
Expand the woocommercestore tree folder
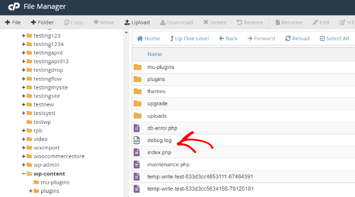pyautogui.click(x=23, y=156)
